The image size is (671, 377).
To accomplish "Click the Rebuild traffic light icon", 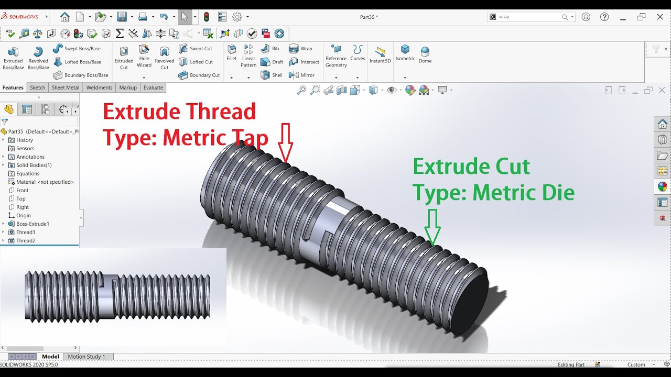I will tap(207, 17).
